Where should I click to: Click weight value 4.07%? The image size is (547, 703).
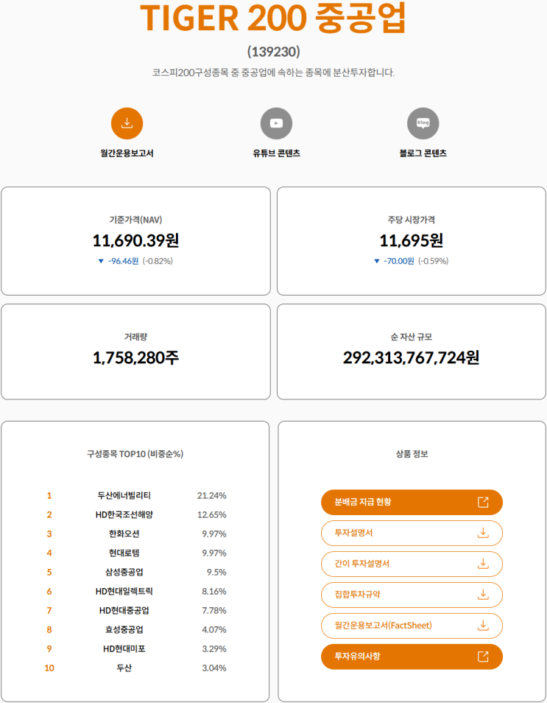214,630
